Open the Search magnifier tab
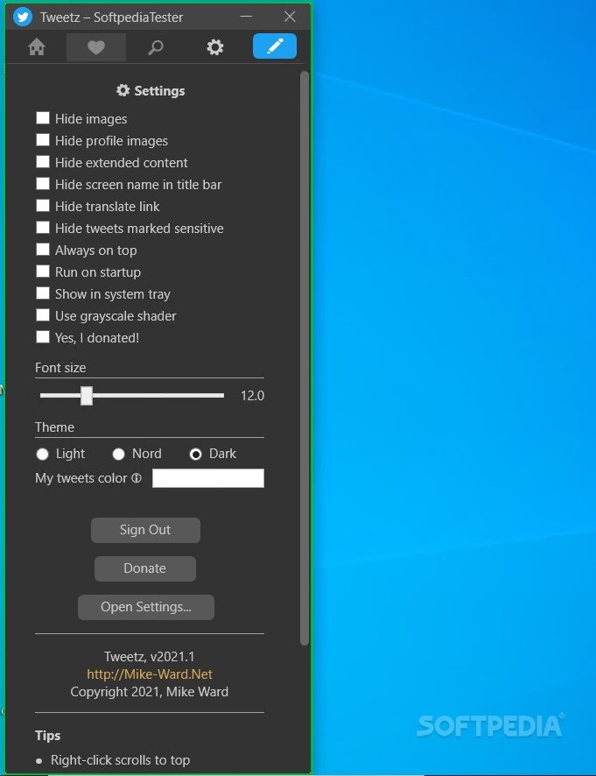The width and height of the screenshot is (596, 776). [156, 47]
